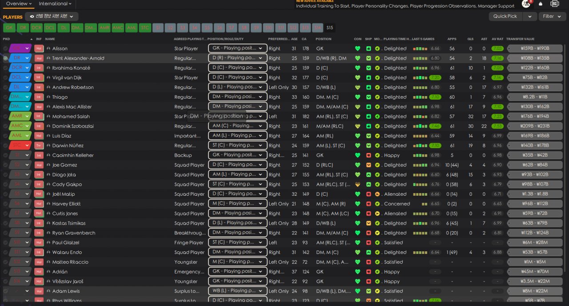Toggle the selection tick for Ibrahima Konaté
Viewport: 569px width, 306px height.
(5, 68)
